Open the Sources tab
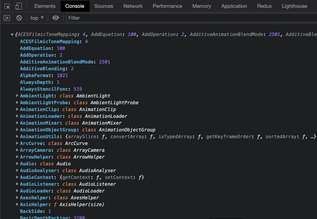The image size is (317, 219). [104, 6]
